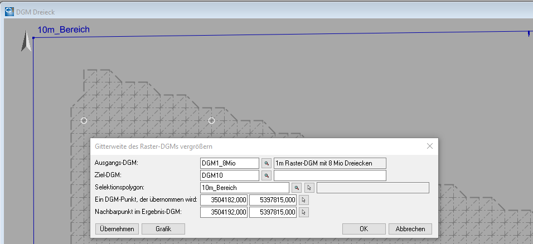Click the label Ein DGM-Punkt, der übernommen wird
Viewport: 533px width, 244px height.
pyautogui.click(x=146, y=199)
